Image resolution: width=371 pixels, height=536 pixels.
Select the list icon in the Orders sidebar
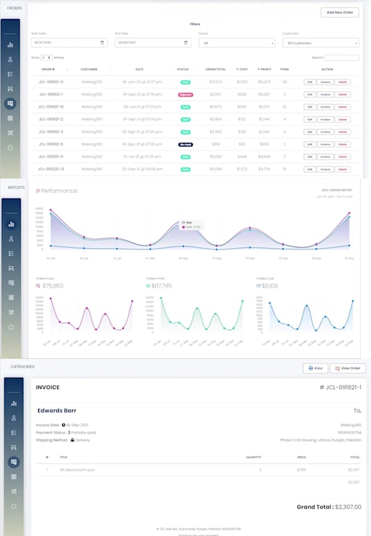tap(10, 74)
